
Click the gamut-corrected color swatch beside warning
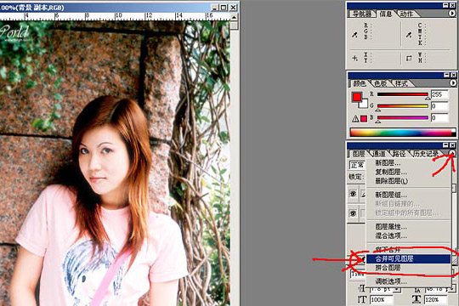tap(364, 119)
